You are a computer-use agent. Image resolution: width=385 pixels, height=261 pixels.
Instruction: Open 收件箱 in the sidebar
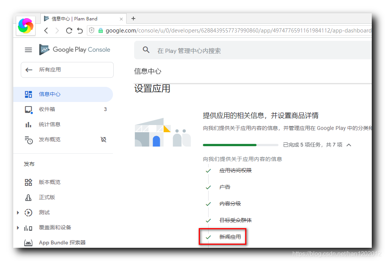click(63, 109)
